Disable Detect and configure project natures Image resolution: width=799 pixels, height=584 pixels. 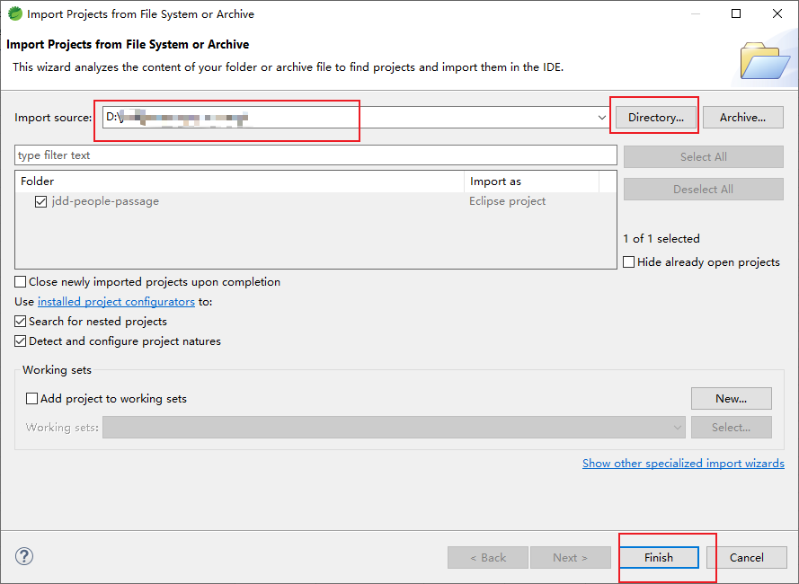[x=22, y=341]
